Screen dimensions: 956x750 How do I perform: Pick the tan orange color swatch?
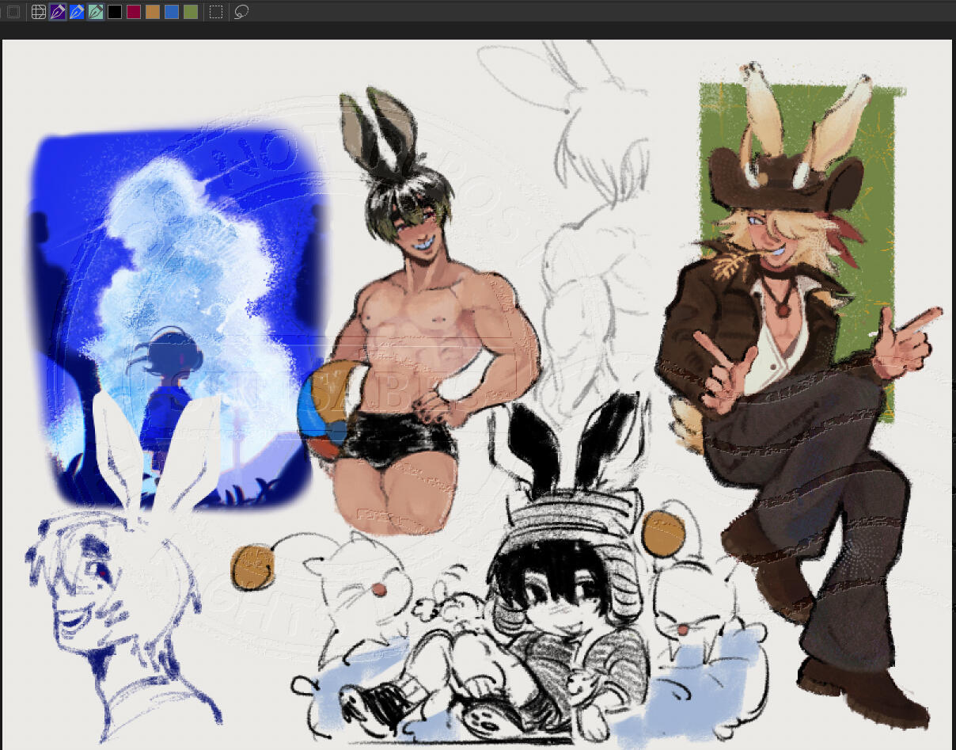tap(153, 12)
